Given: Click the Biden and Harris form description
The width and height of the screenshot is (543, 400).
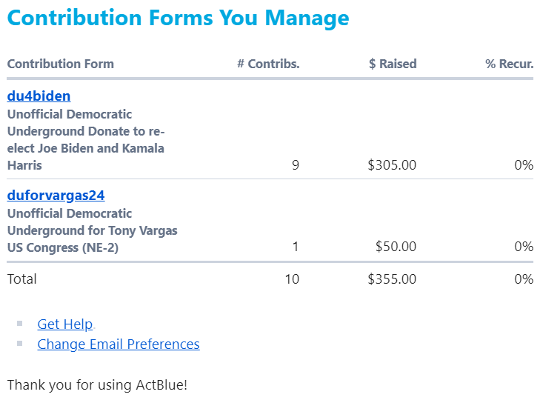Looking at the screenshot, I should click(85, 140).
